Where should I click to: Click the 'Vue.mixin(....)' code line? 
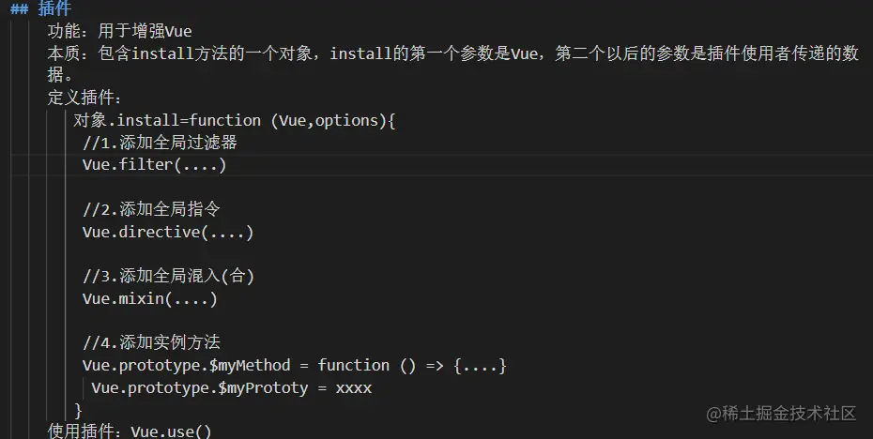click(149, 298)
